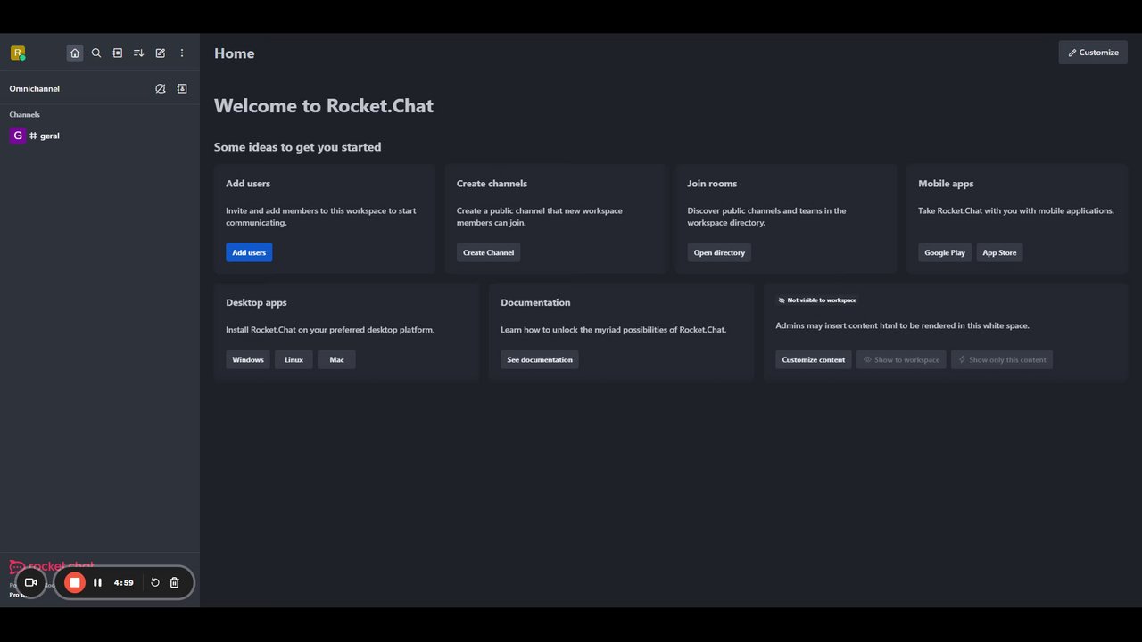The height and width of the screenshot is (642, 1142).
Task: Click the Open directory button
Action: 719,252
